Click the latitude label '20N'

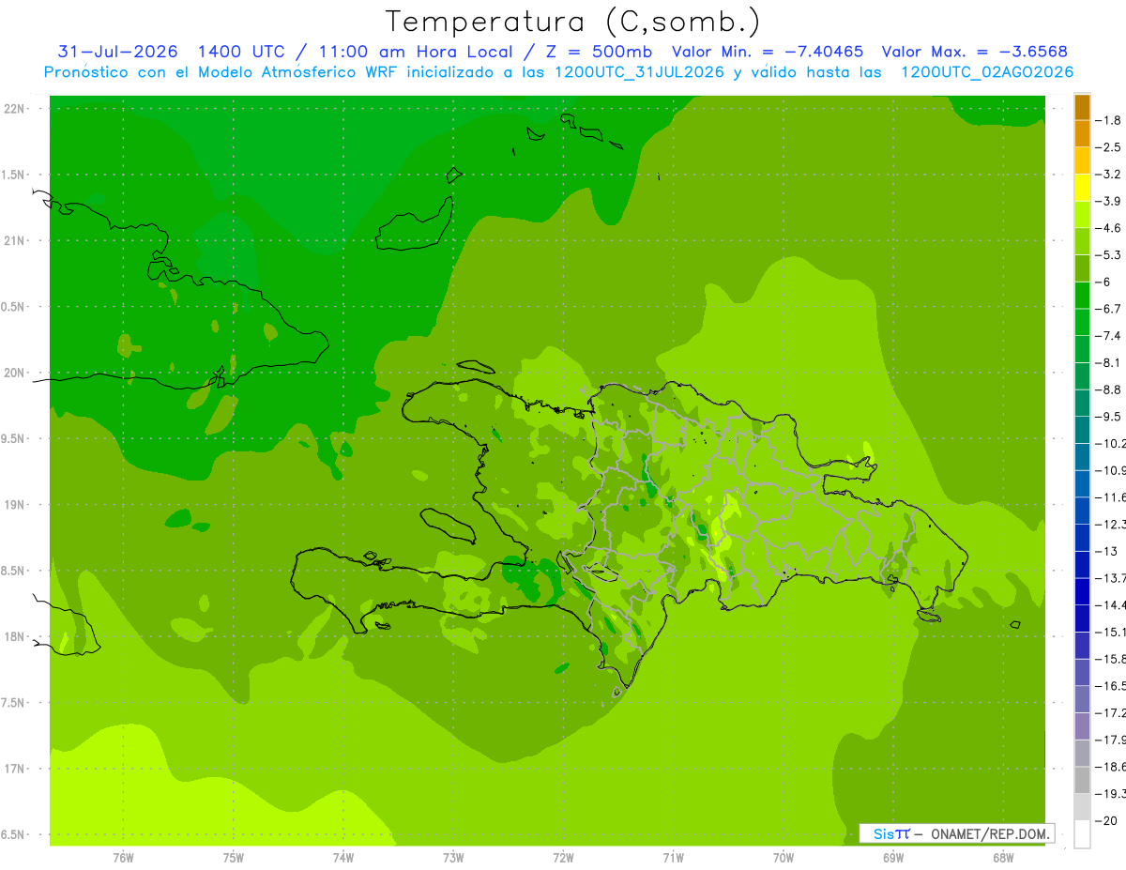pyautogui.click(x=14, y=373)
